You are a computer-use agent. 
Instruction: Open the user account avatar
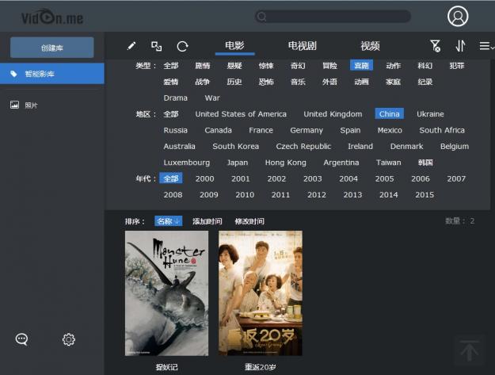[458, 16]
